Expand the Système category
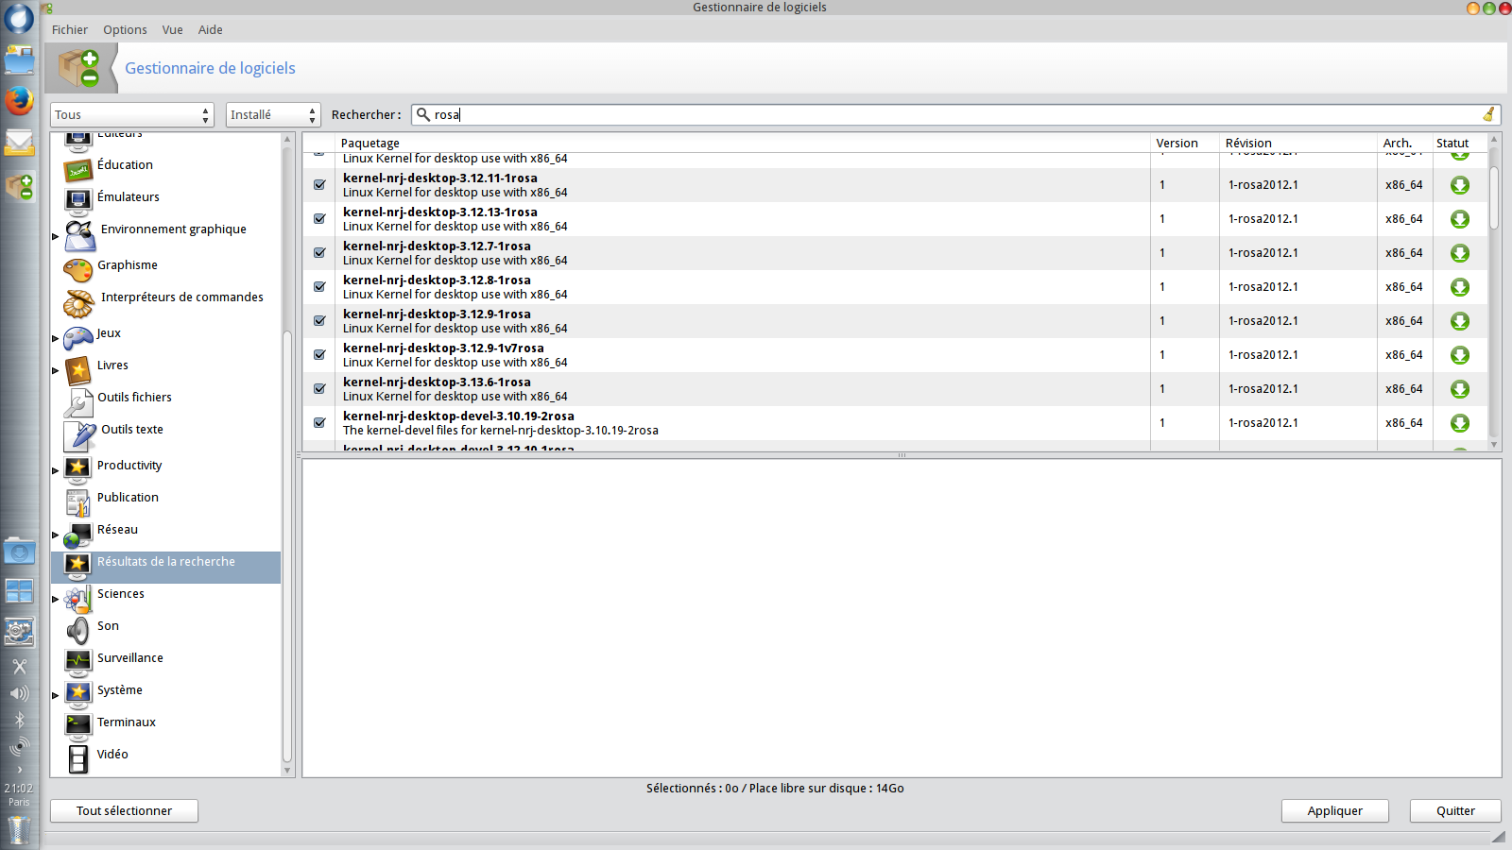The height and width of the screenshot is (850, 1512). click(x=56, y=696)
